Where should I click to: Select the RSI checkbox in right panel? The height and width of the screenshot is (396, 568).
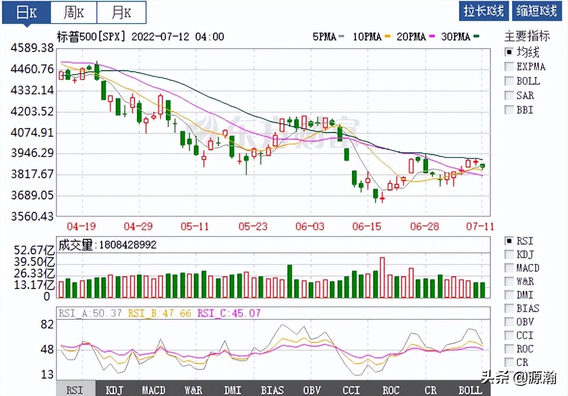click(x=509, y=241)
